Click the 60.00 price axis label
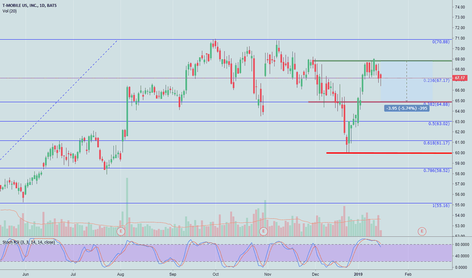Image resolution: width=472 pixels, height=278 pixels. (x=460, y=153)
